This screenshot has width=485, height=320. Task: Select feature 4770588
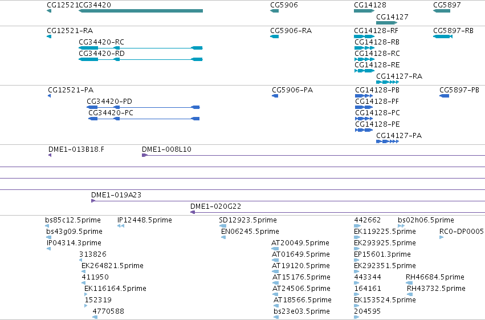pyautogui.click(x=95, y=317)
